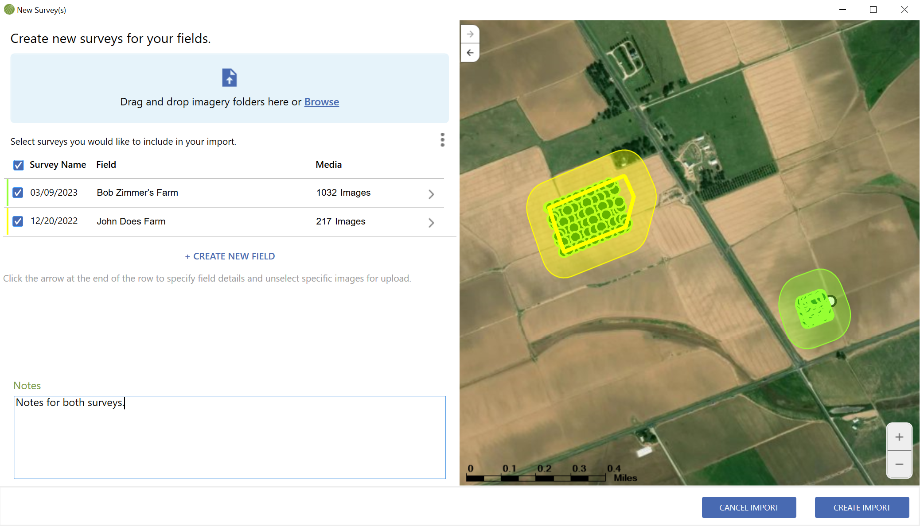
Task: Toggle the select-all surveys checkbox
Action: (x=18, y=165)
